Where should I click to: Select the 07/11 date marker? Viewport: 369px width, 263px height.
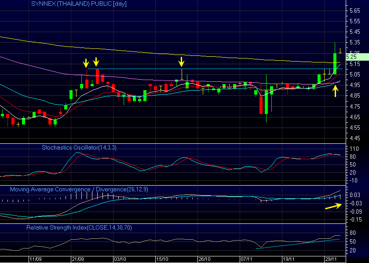click(x=247, y=259)
